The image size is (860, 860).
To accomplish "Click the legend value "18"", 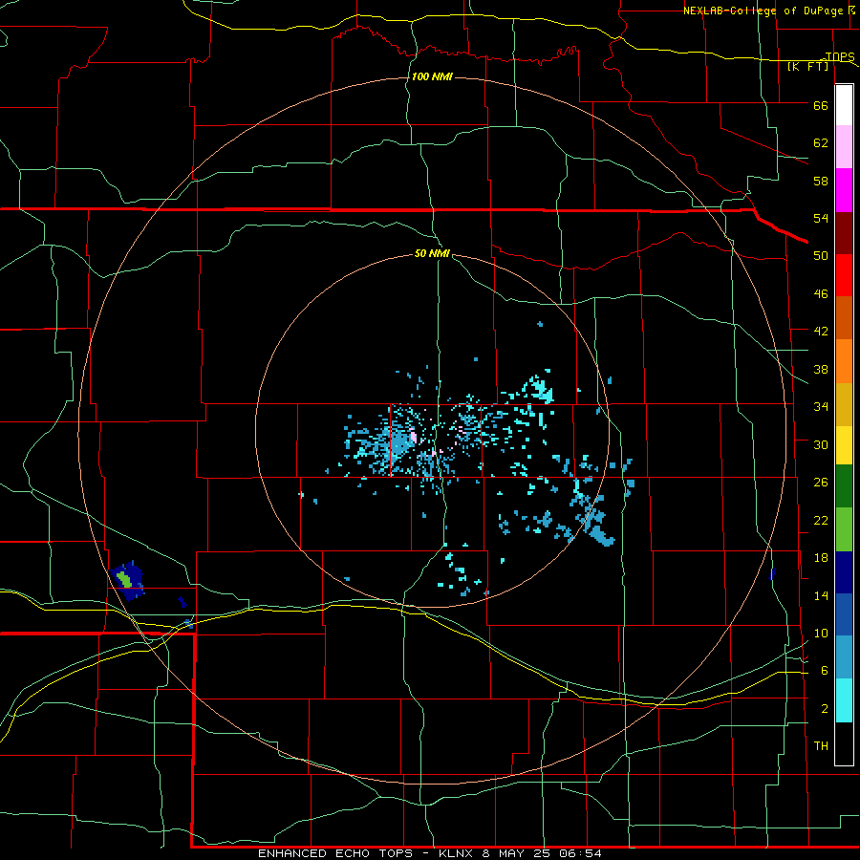I will point(821,558).
